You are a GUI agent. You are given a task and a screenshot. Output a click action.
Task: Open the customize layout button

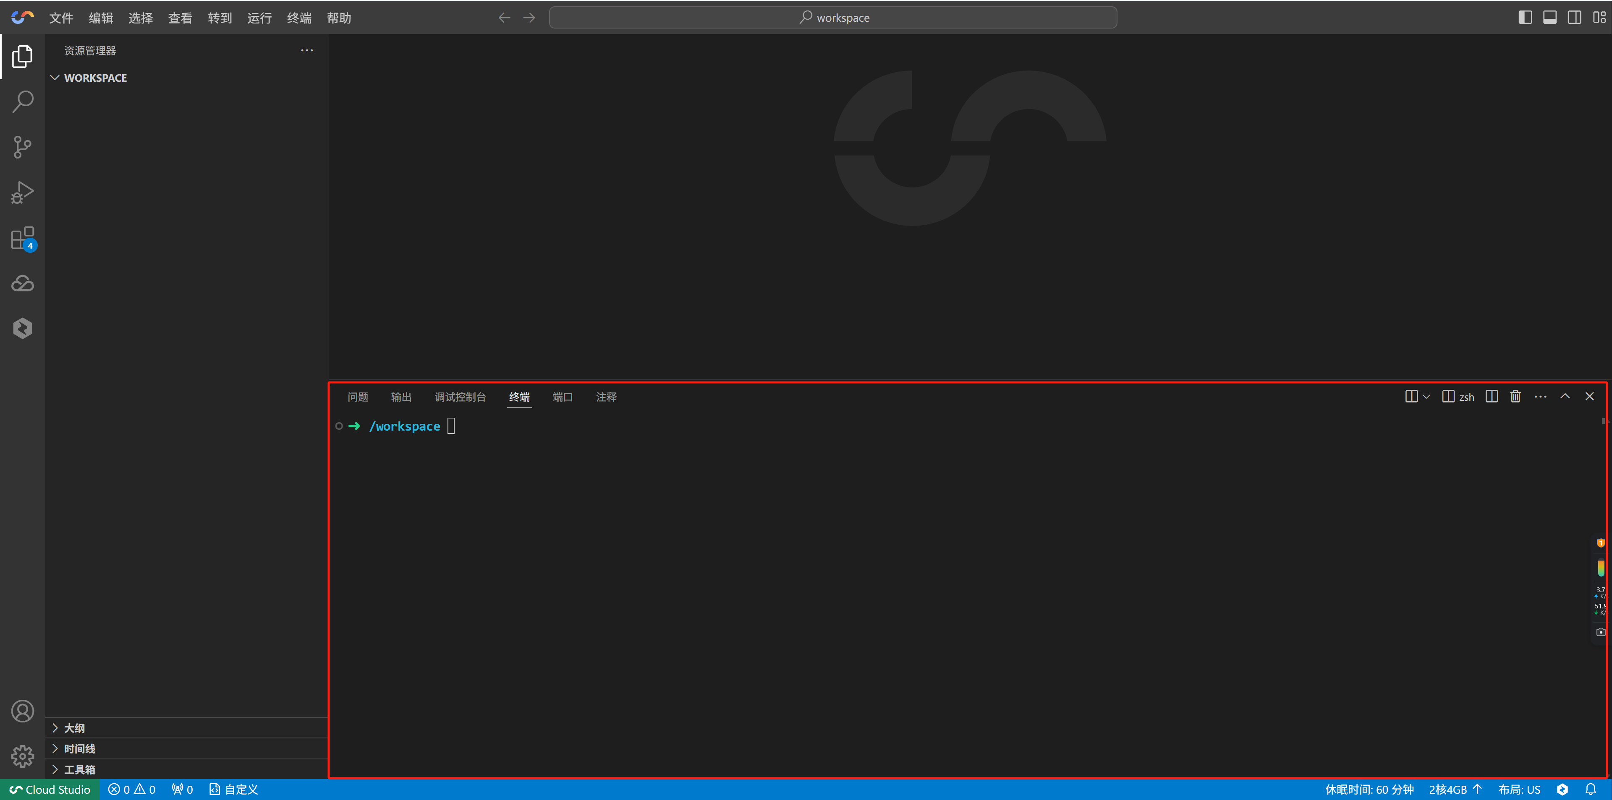click(x=1599, y=18)
